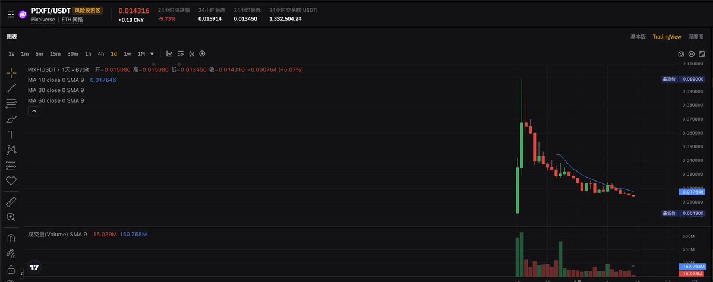
Task: Open the line chart type icon
Action: coord(169,54)
